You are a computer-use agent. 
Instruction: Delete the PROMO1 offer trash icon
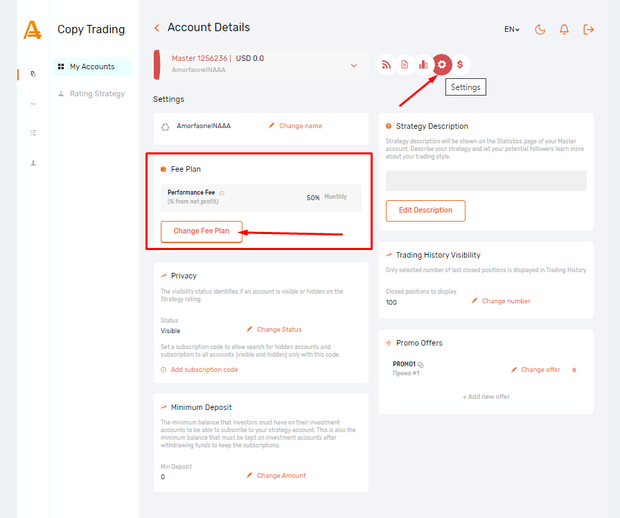574,370
